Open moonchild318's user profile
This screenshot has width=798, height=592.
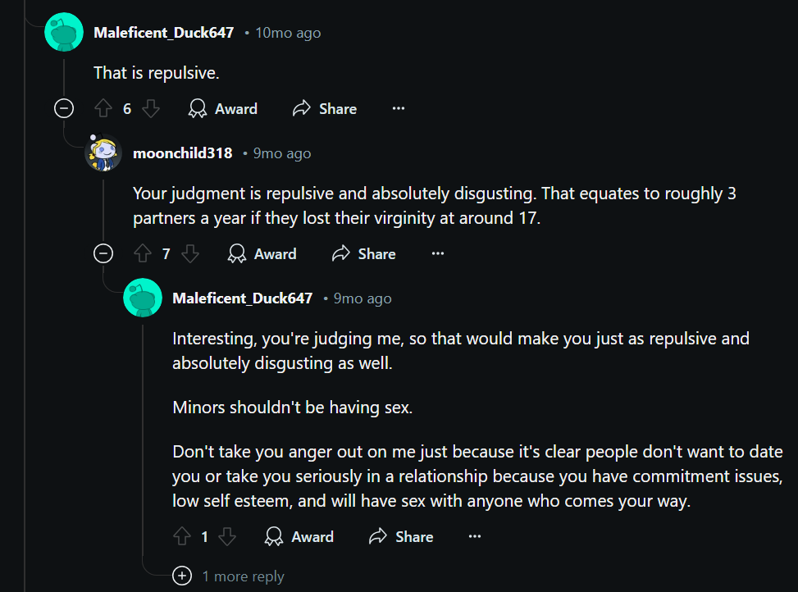182,153
